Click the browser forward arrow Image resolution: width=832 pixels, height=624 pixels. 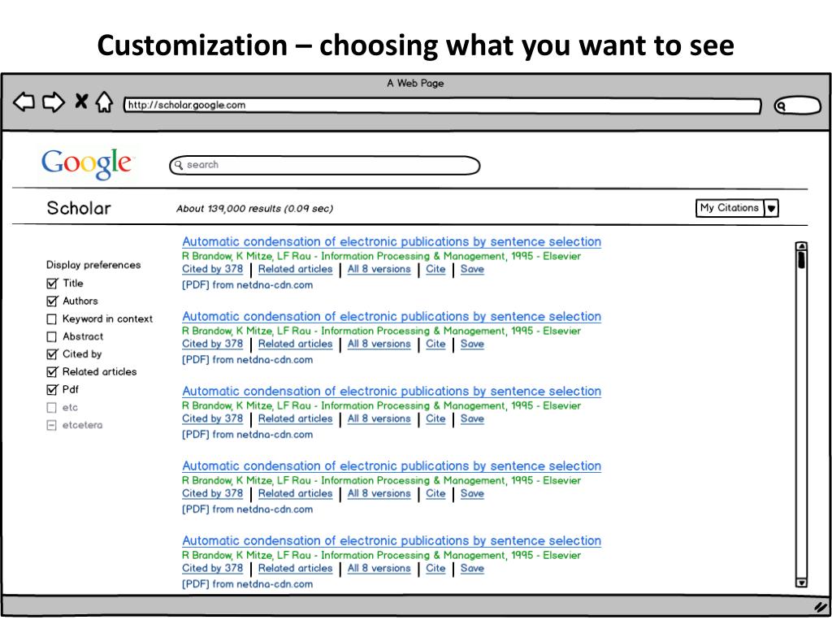pos(53,102)
